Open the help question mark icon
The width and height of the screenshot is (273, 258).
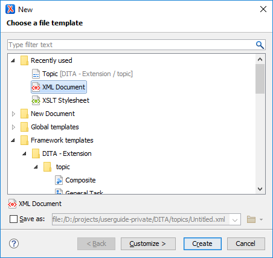14,243
